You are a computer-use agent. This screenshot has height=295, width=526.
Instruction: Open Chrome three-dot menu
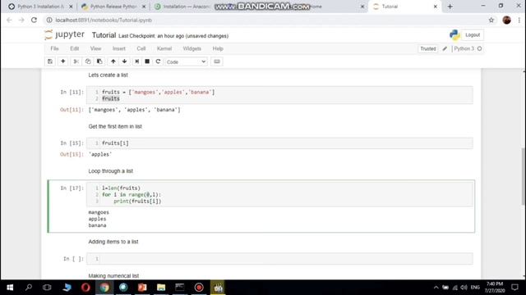coord(519,20)
